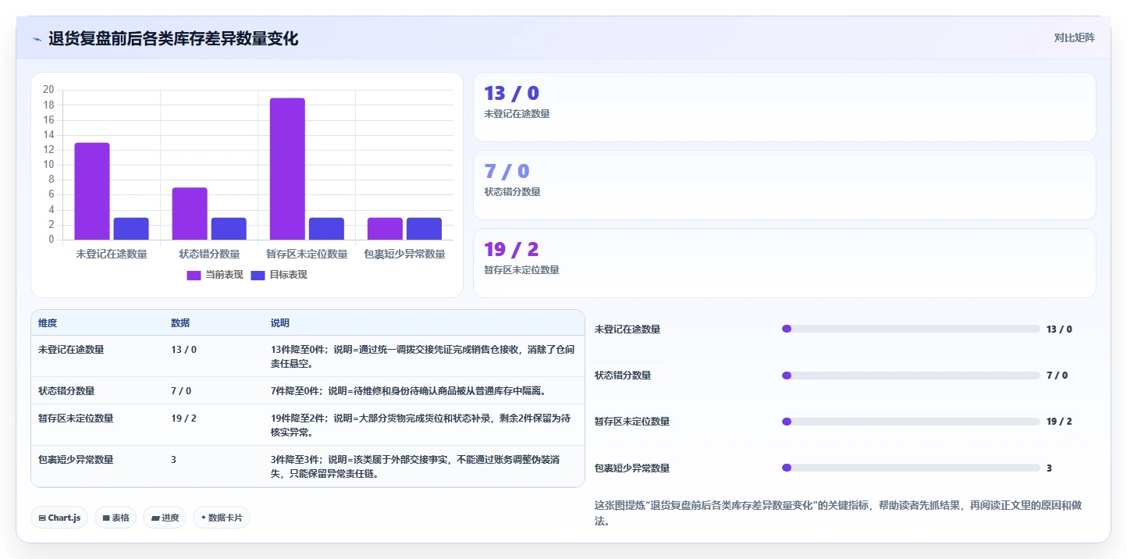Click the 对比矩阵 label in the header

coord(1074,37)
